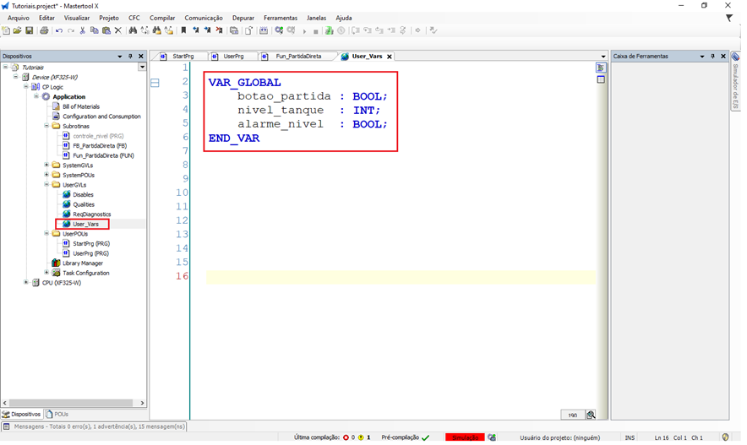Viewport: 747px width, 445px height.
Task: Click the Save project toolbar icon
Action: pyautogui.click(x=29, y=30)
